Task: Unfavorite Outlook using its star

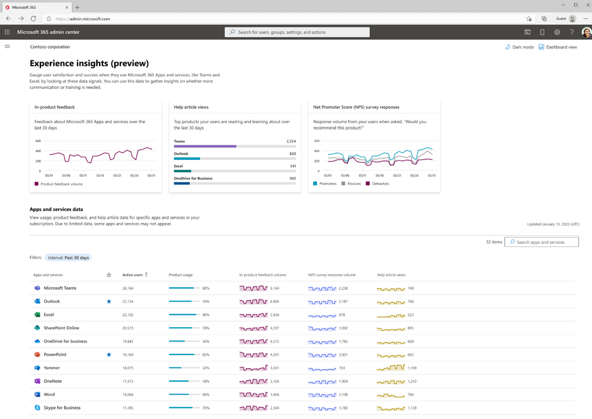Action: point(108,301)
